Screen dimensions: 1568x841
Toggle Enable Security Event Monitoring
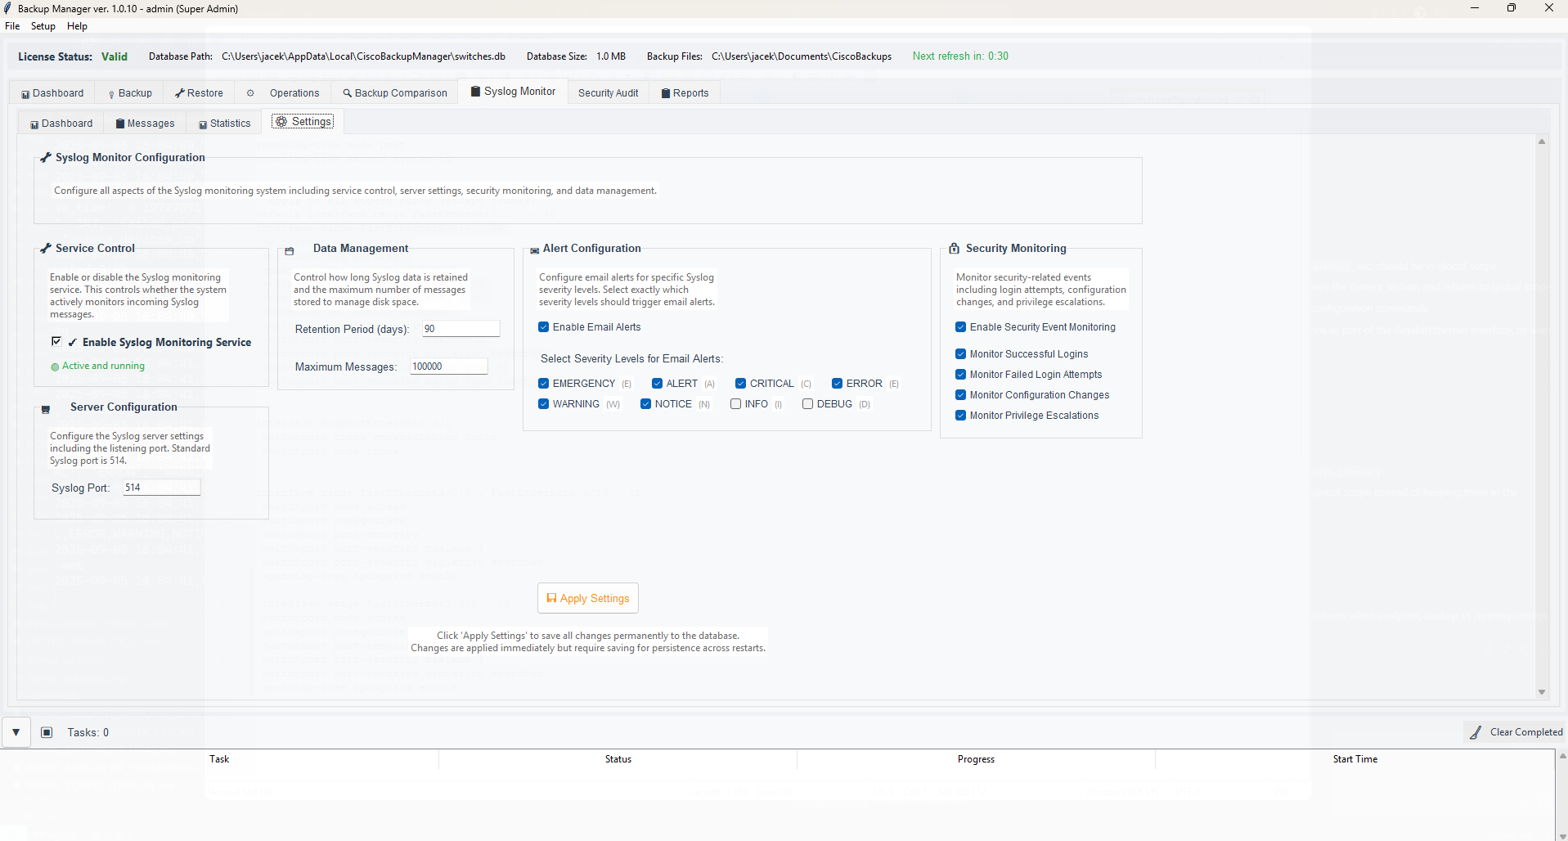coord(961,327)
